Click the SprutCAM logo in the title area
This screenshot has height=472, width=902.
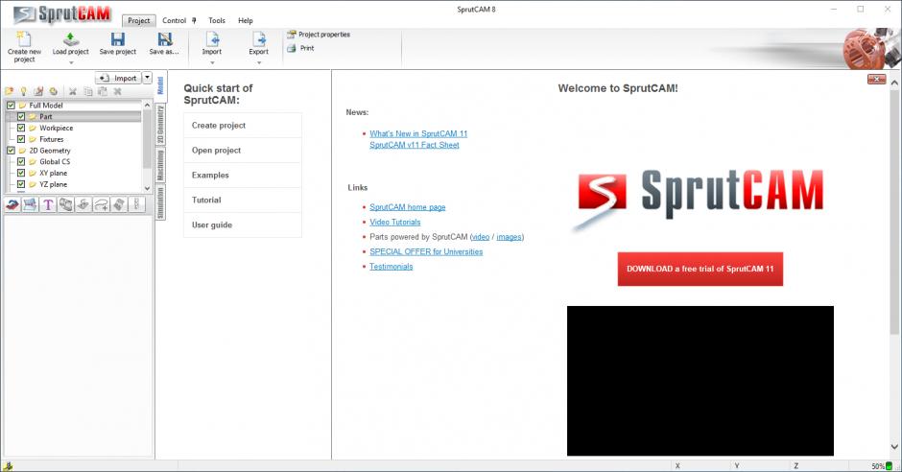(x=62, y=13)
